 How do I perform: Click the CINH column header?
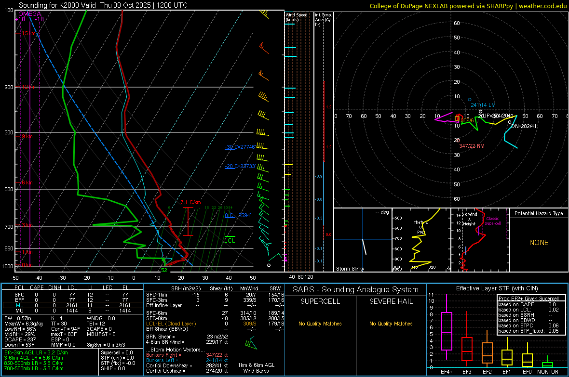(x=54, y=287)
